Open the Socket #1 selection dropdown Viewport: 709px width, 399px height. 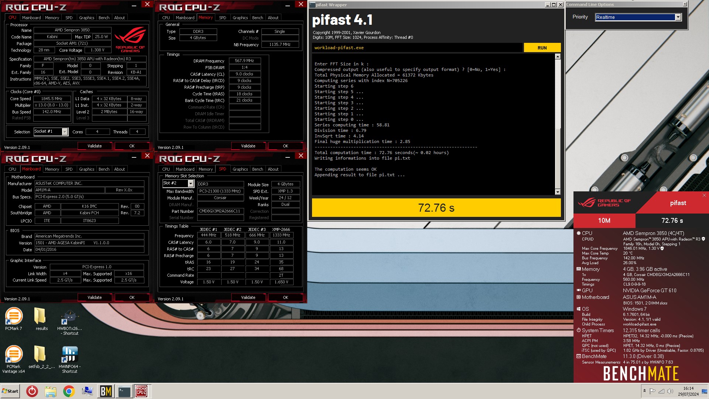65,132
